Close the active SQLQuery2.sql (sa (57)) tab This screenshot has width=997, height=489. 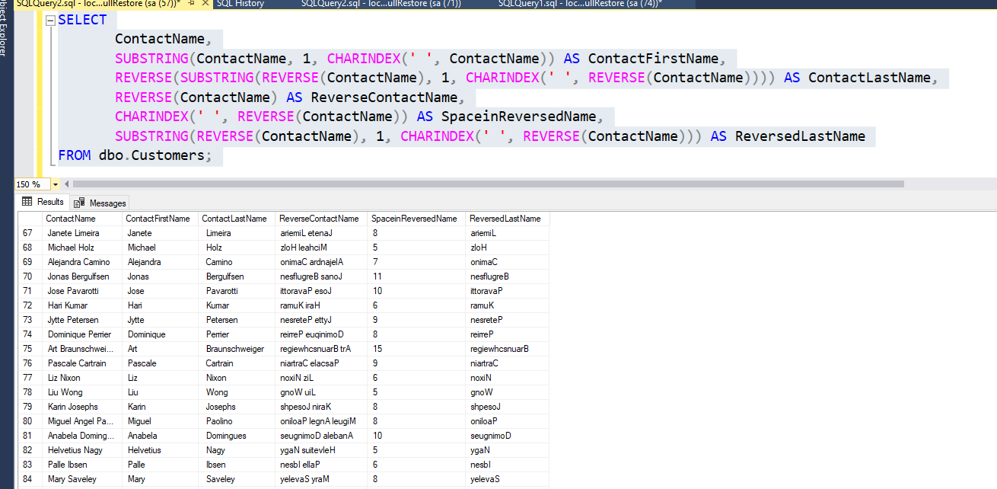(205, 4)
